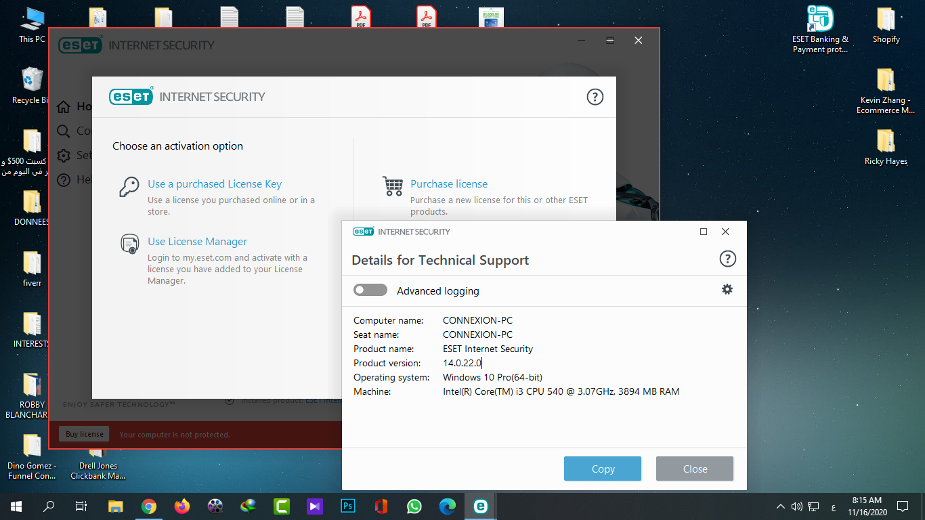925x520 pixels.
Task: Open Internet Download Manager on taskbar
Action: [x=249, y=506]
